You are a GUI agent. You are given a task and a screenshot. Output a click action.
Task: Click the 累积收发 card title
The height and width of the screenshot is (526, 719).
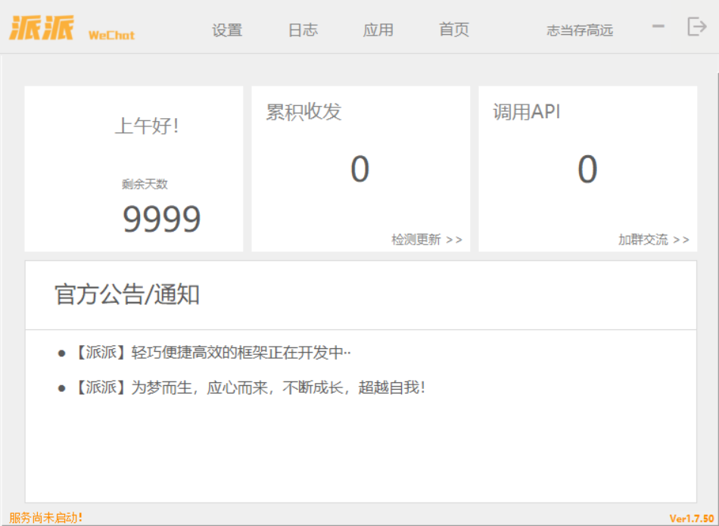click(x=303, y=112)
